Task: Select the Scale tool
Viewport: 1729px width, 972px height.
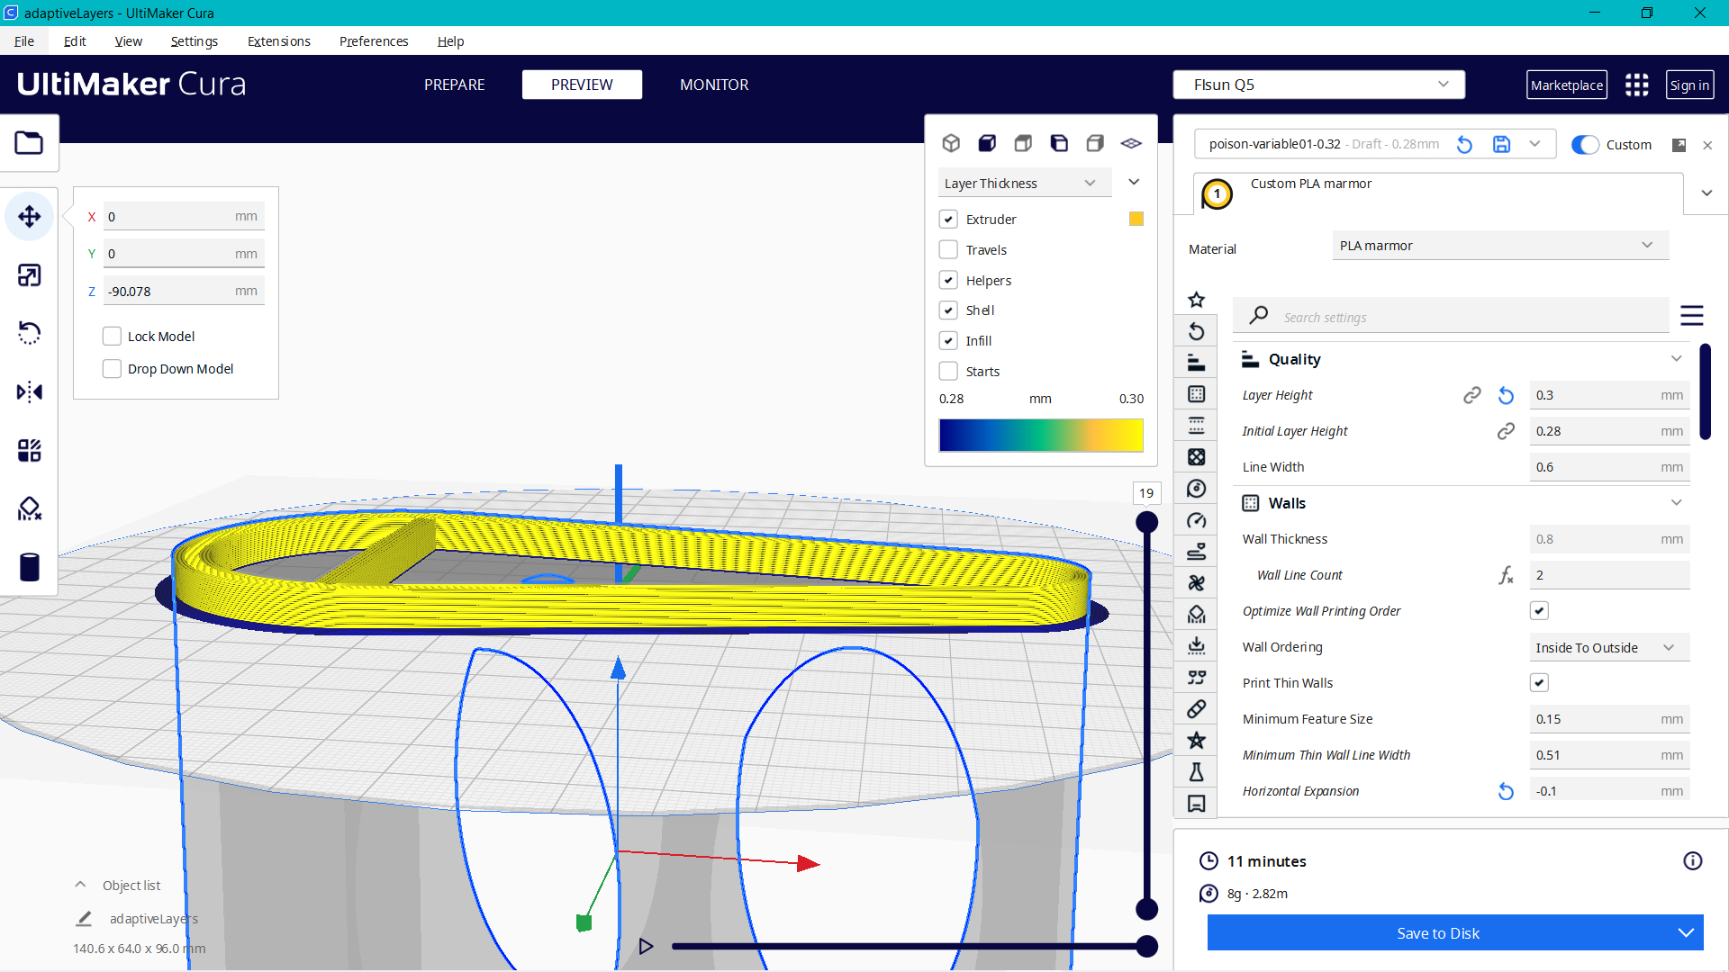Action: (29, 275)
